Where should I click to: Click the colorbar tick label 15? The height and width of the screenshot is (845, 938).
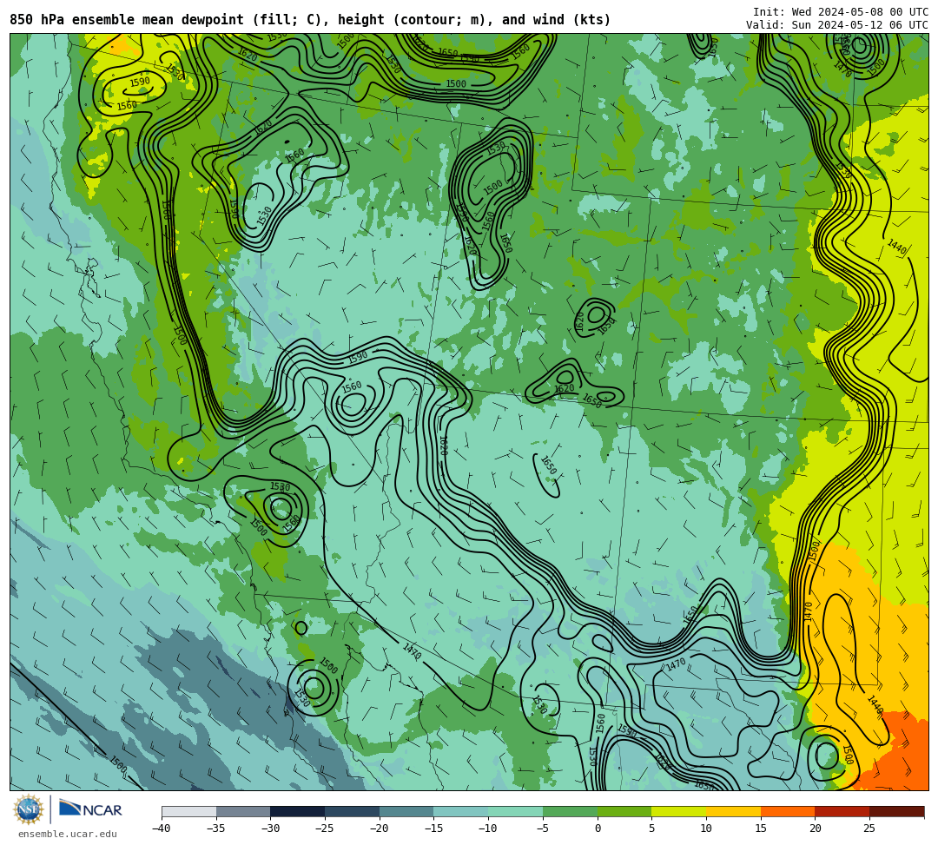point(760,828)
